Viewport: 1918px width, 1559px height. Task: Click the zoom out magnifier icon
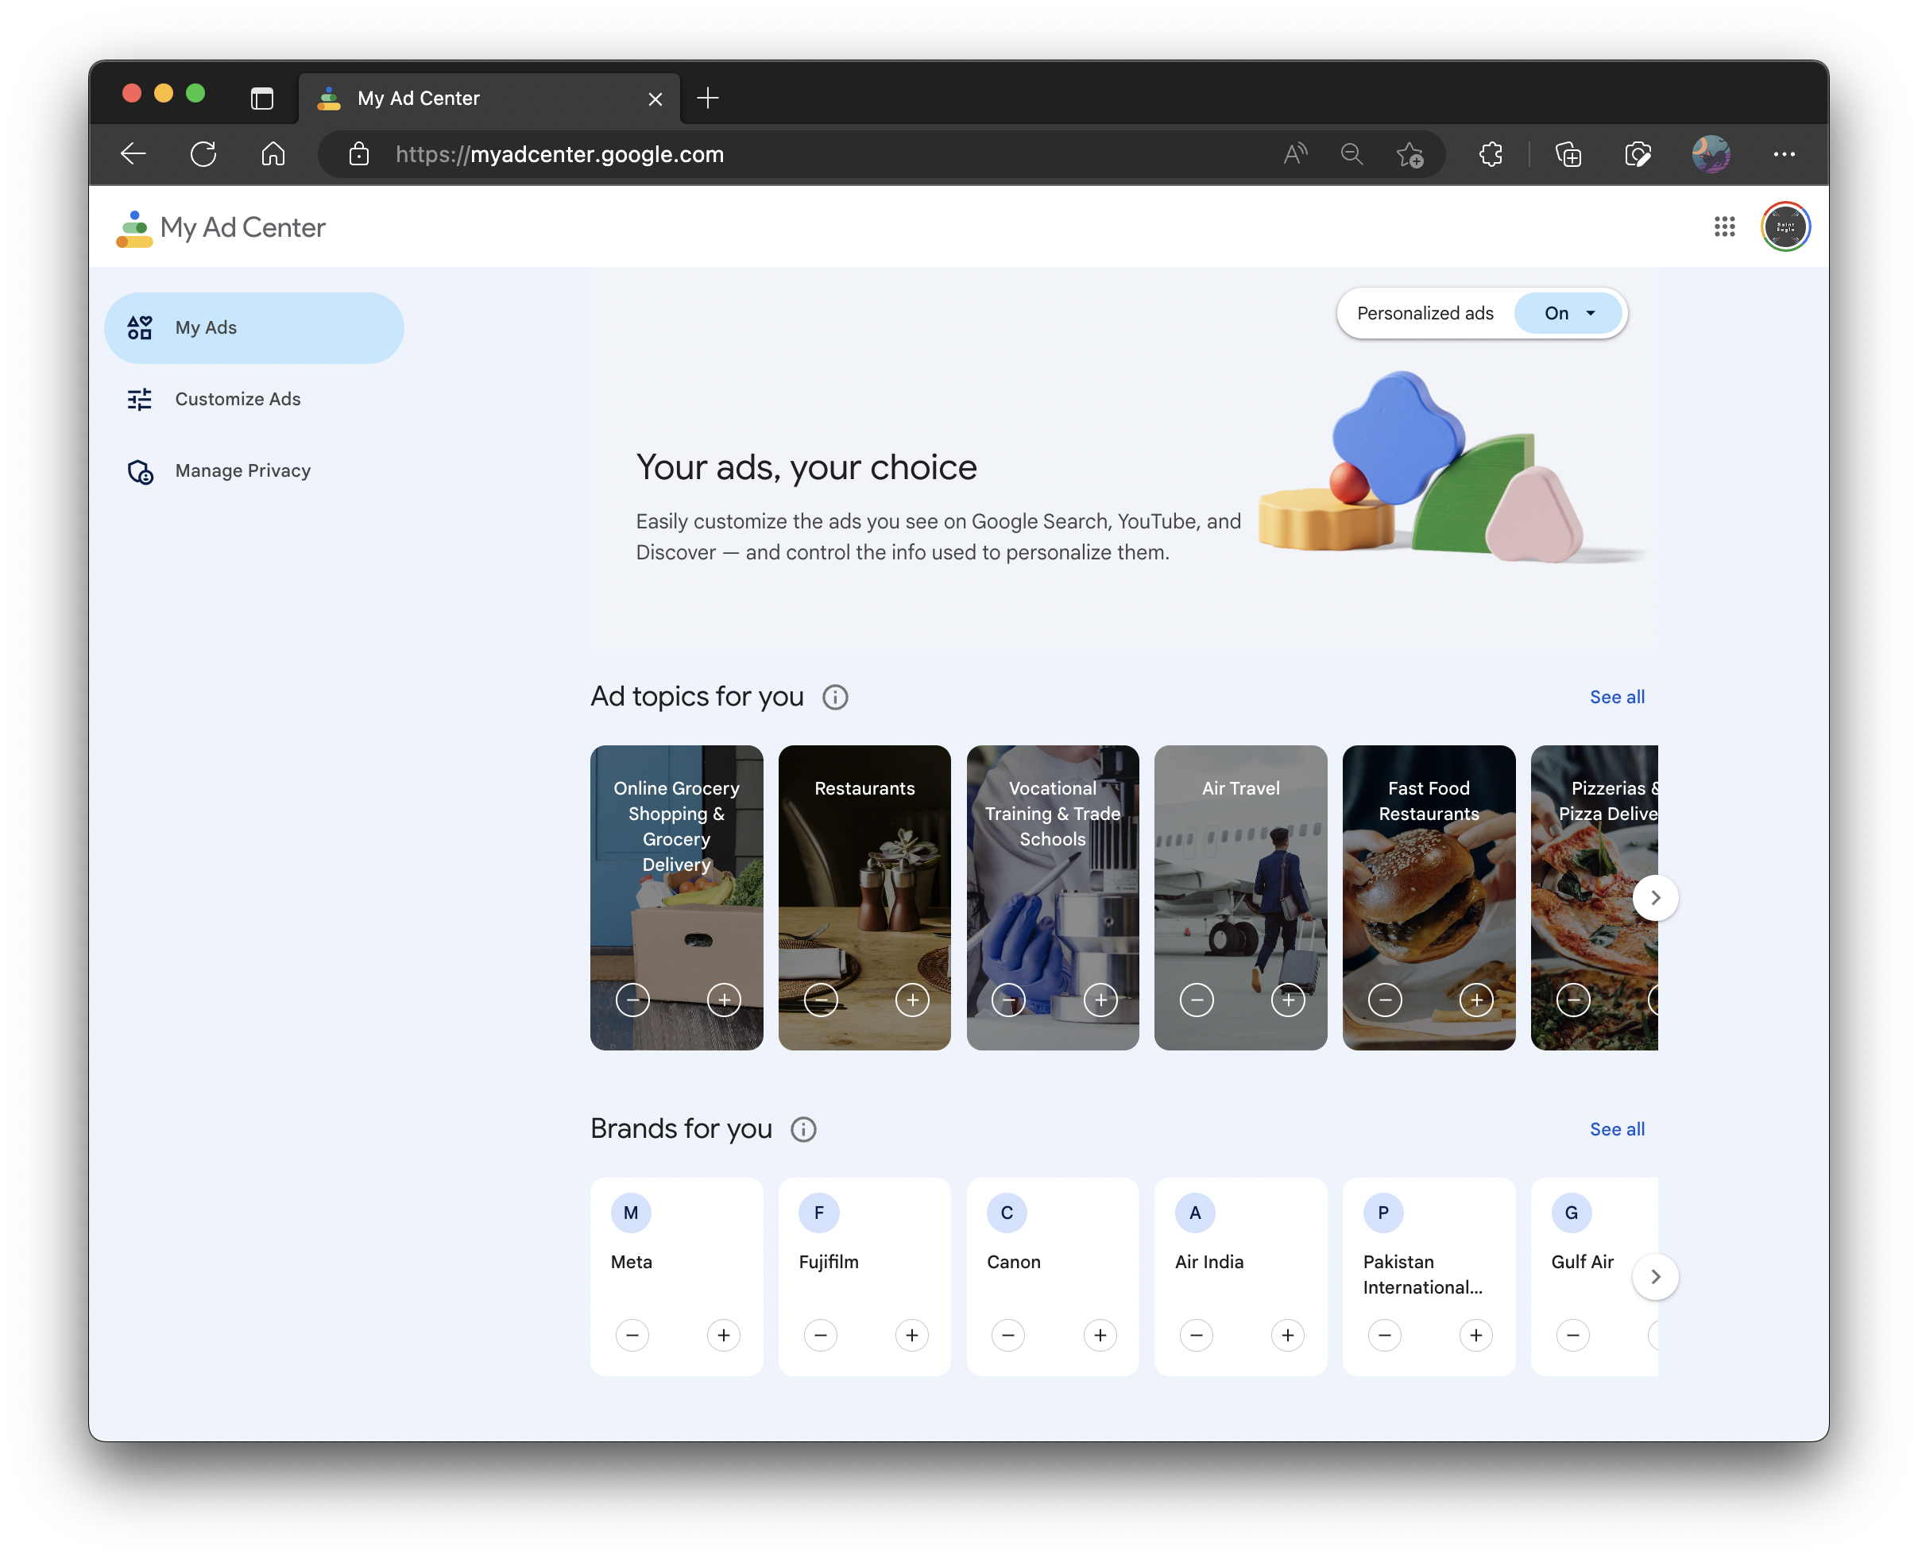pos(1351,154)
